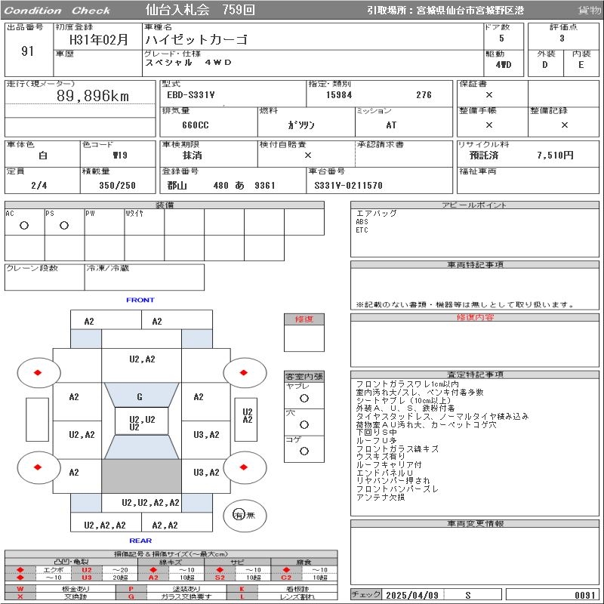The width and height of the screenshot is (604, 604).
Task: Click the designation number 15984
Action: pos(339,95)
